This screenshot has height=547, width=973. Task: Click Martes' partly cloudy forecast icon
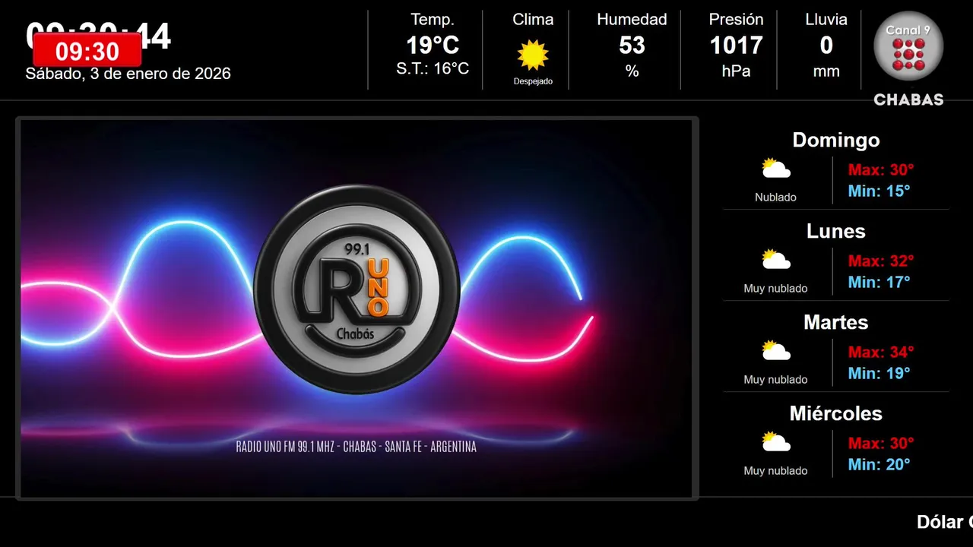click(776, 351)
